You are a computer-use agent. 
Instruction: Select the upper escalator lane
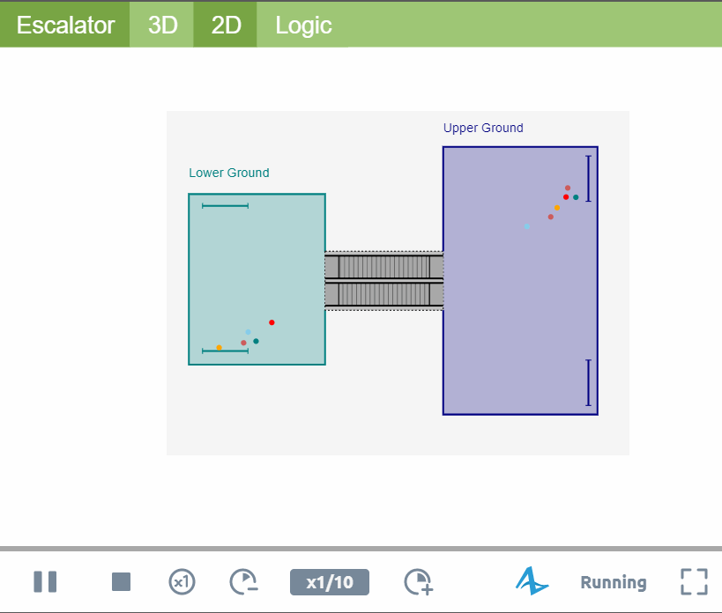(384, 267)
